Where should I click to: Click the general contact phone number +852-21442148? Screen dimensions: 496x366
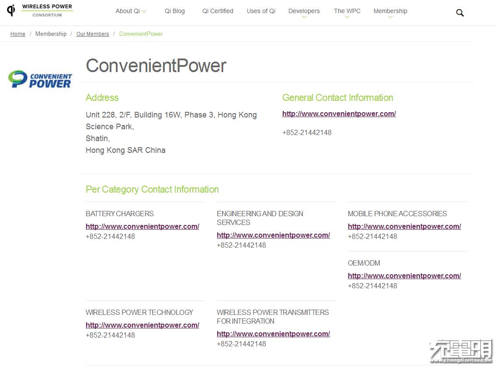pyautogui.click(x=307, y=132)
